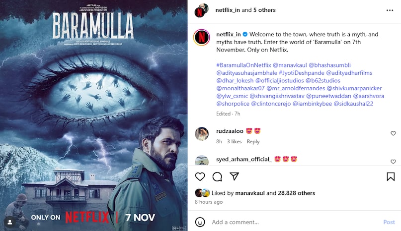The width and height of the screenshot is (401, 231).
Task: Submit comment with Post button
Action: click(x=389, y=222)
